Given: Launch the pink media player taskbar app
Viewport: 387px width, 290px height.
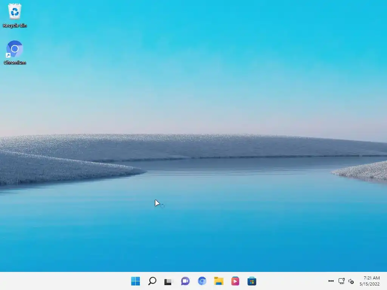Looking at the screenshot, I should point(235,281).
